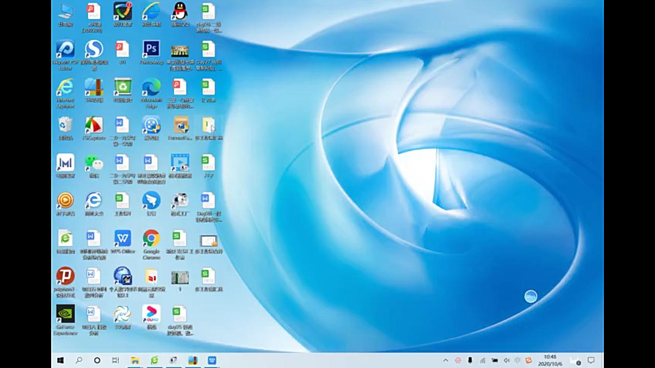Open File Explorer from the taskbar
The image size is (655, 368).
tap(135, 360)
